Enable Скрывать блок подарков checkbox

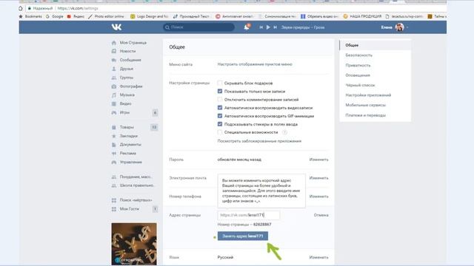coord(220,83)
